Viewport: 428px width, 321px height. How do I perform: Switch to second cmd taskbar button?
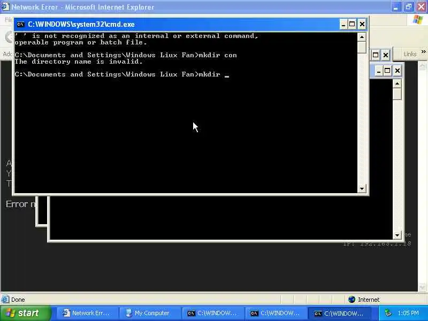coord(276,313)
